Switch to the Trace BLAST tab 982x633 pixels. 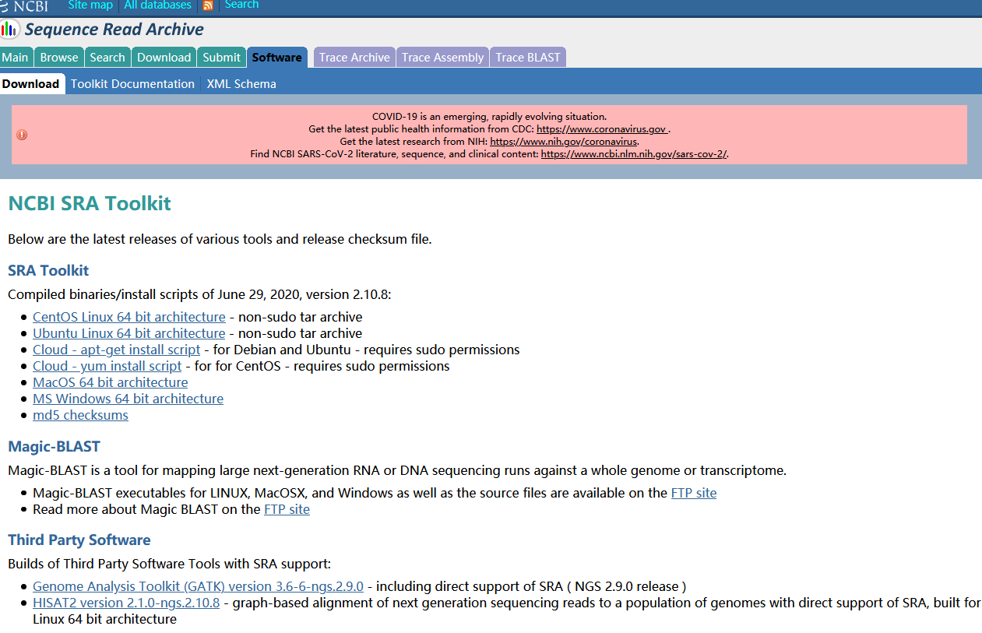[x=527, y=57]
